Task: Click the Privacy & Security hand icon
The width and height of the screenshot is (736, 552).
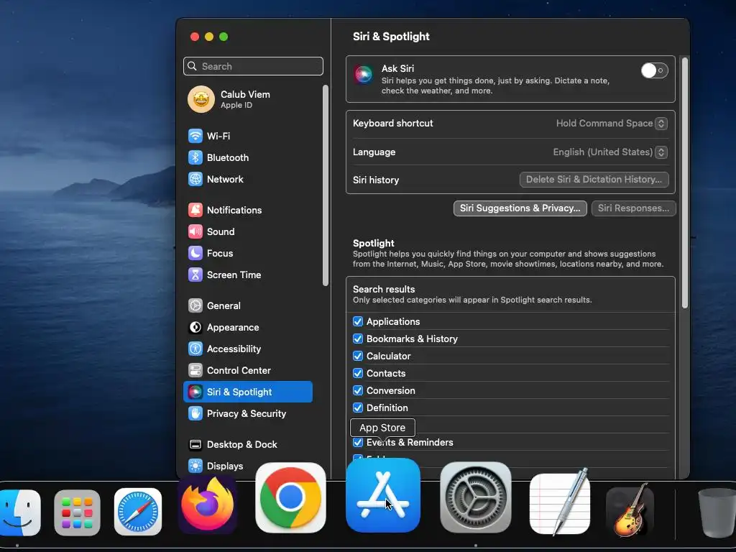Action: pyautogui.click(x=195, y=414)
